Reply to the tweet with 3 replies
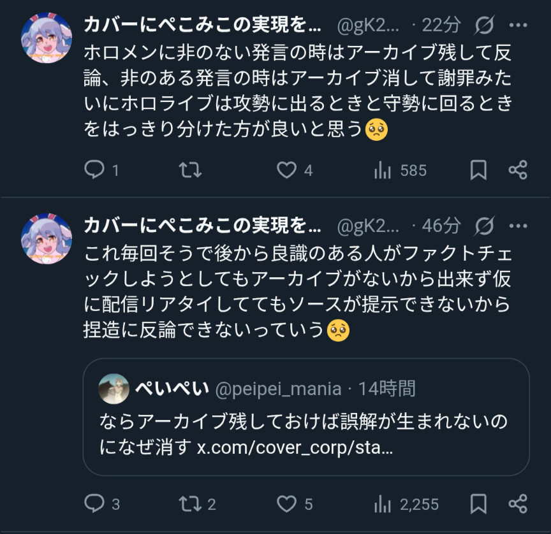 point(94,504)
